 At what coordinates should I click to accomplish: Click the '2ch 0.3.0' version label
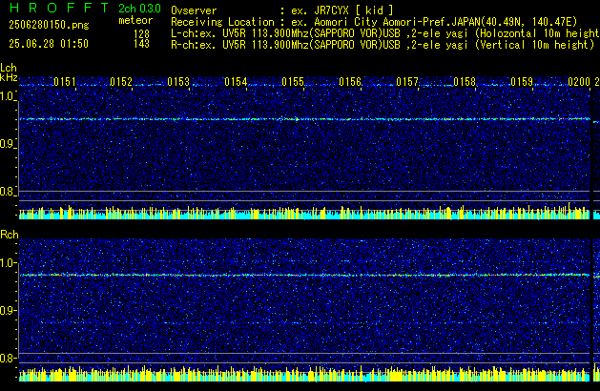tap(139, 8)
